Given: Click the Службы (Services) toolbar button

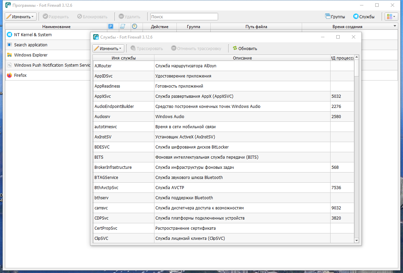Looking at the screenshot, I should click(364, 17).
